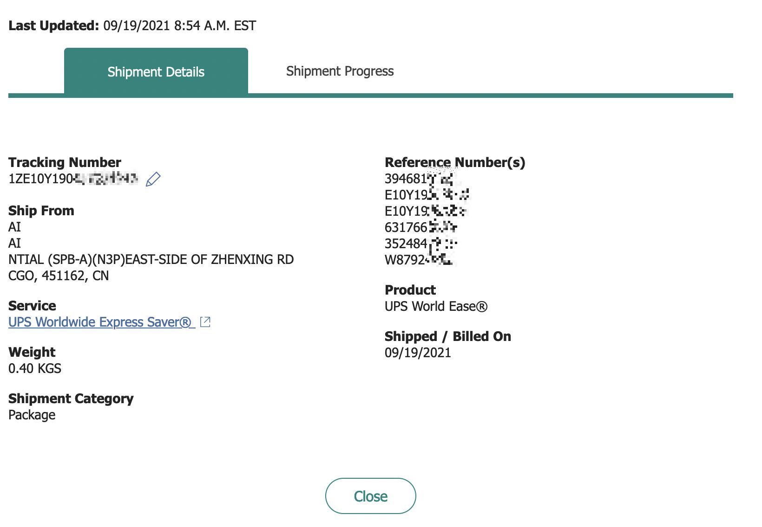The width and height of the screenshot is (762, 527).
Task: Click the UPS World Ease product text
Action: (x=436, y=306)
